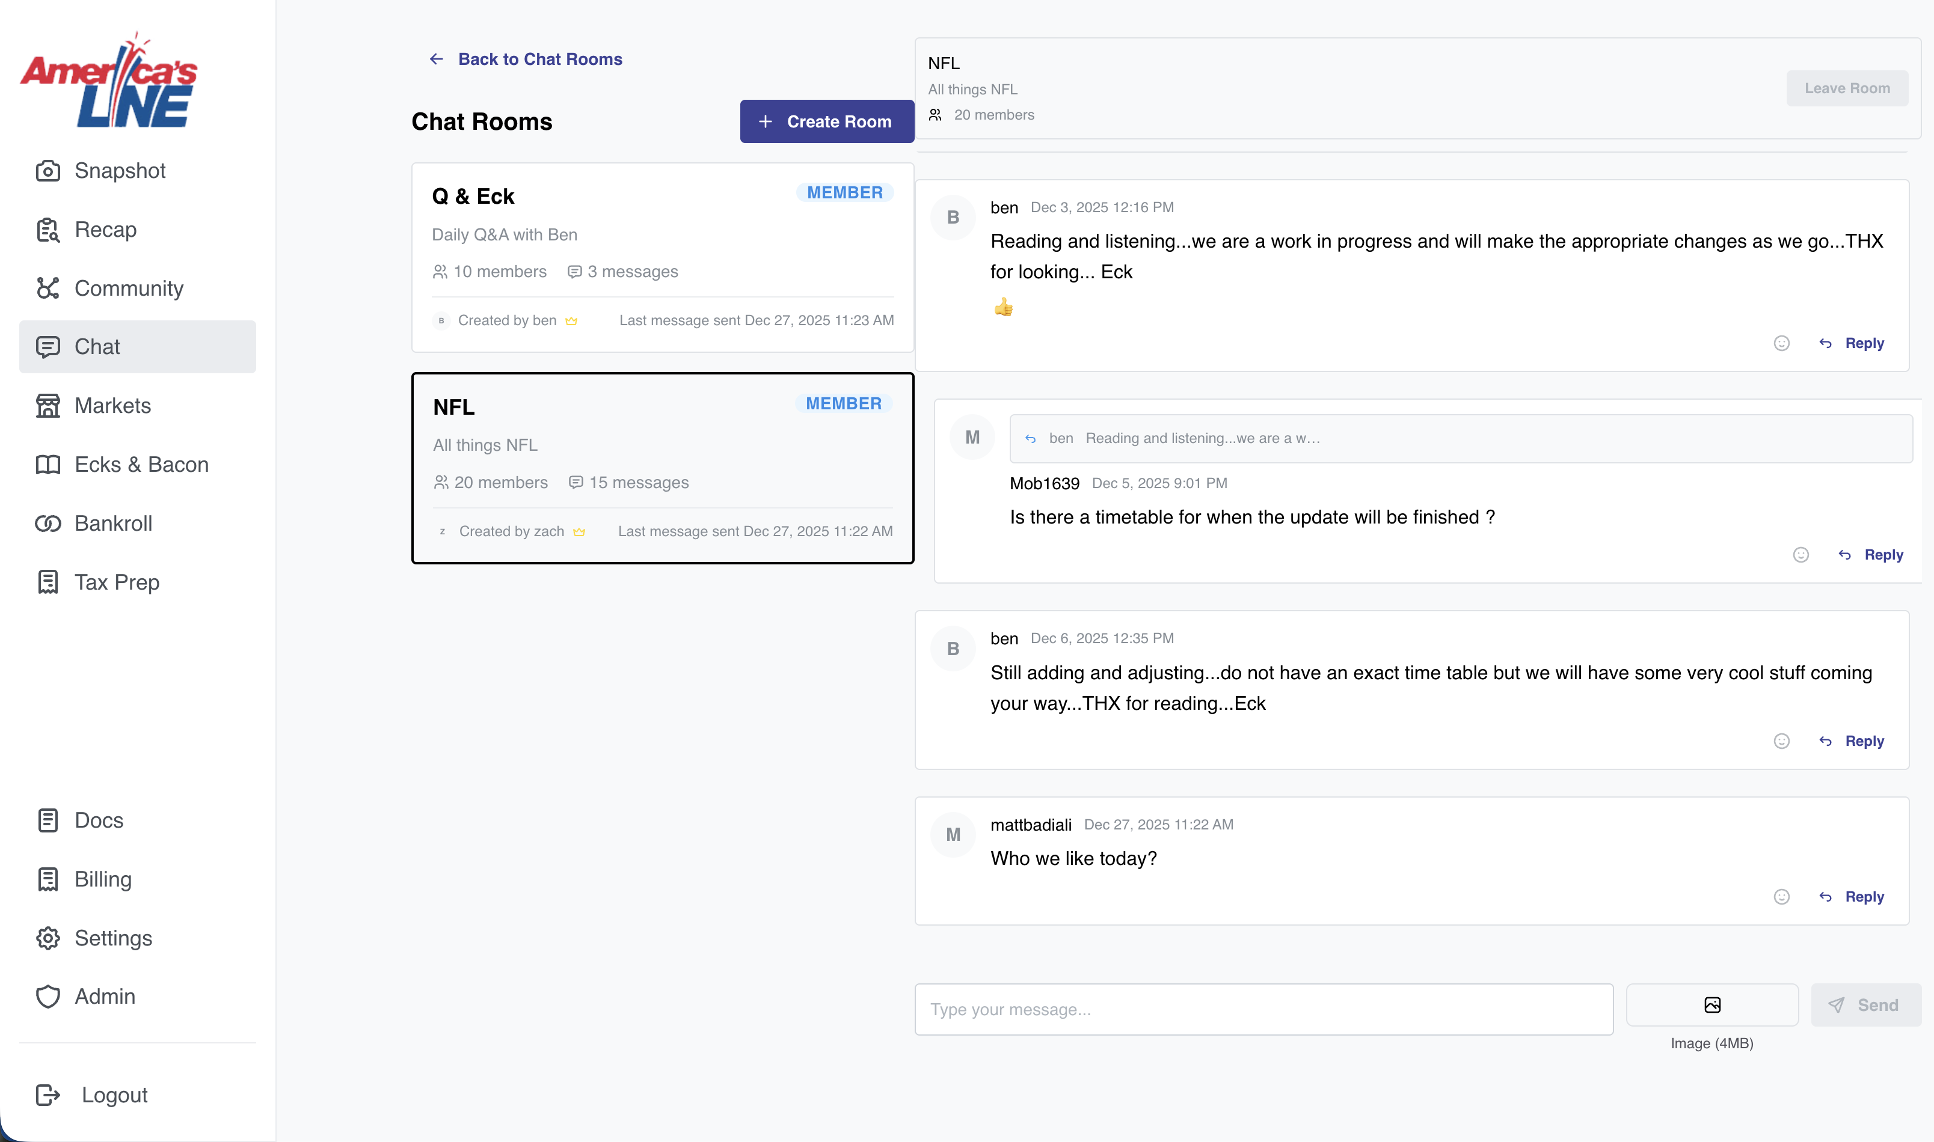Viewport: 1934px width, 1142px height.
Task: Click the Tax Prep receipt icon
Action: pyautogui.click(x=48, y=582)
